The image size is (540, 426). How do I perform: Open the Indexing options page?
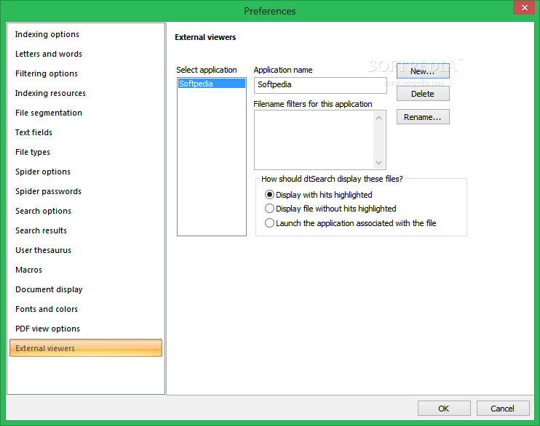[47, 34]
